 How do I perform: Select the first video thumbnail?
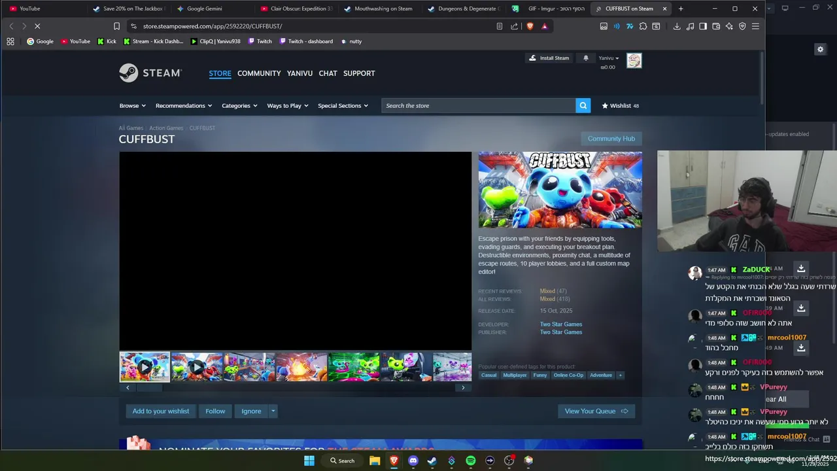(145, 367)
